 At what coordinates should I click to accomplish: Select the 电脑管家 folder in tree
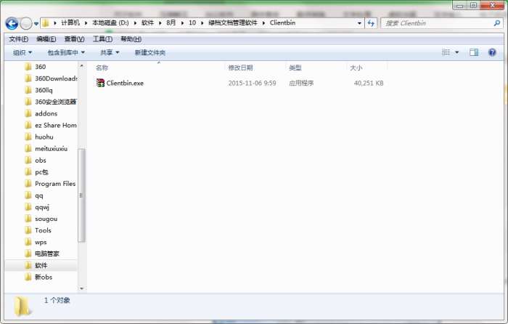click(x=47, y=254)
